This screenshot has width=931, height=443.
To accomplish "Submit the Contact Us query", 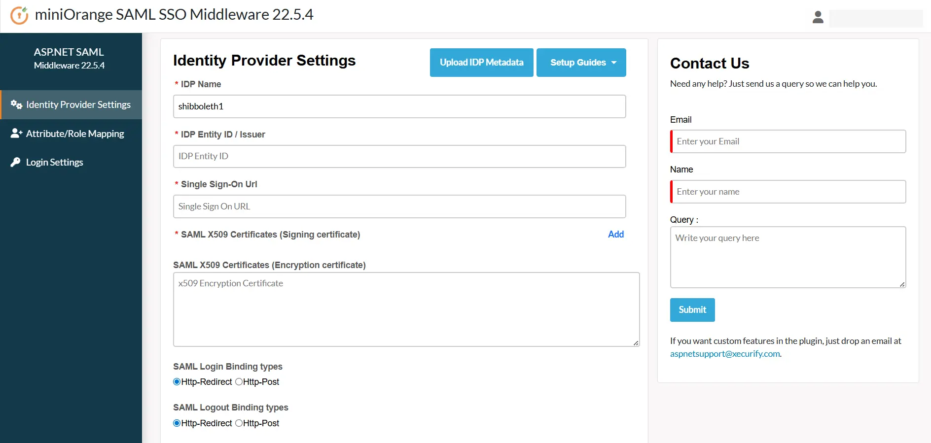I will click(692, 310).
